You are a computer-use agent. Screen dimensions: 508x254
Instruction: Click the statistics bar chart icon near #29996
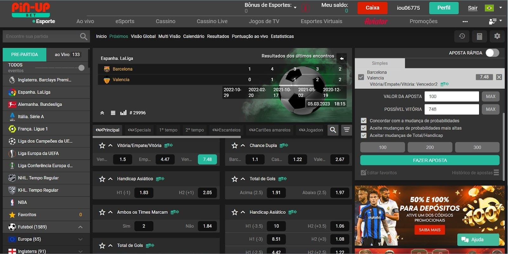click(123, 113)
